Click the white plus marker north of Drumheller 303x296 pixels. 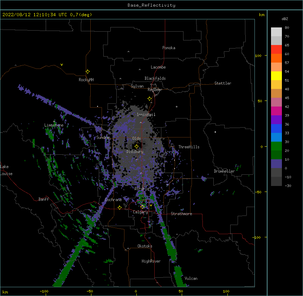point(215,132)
